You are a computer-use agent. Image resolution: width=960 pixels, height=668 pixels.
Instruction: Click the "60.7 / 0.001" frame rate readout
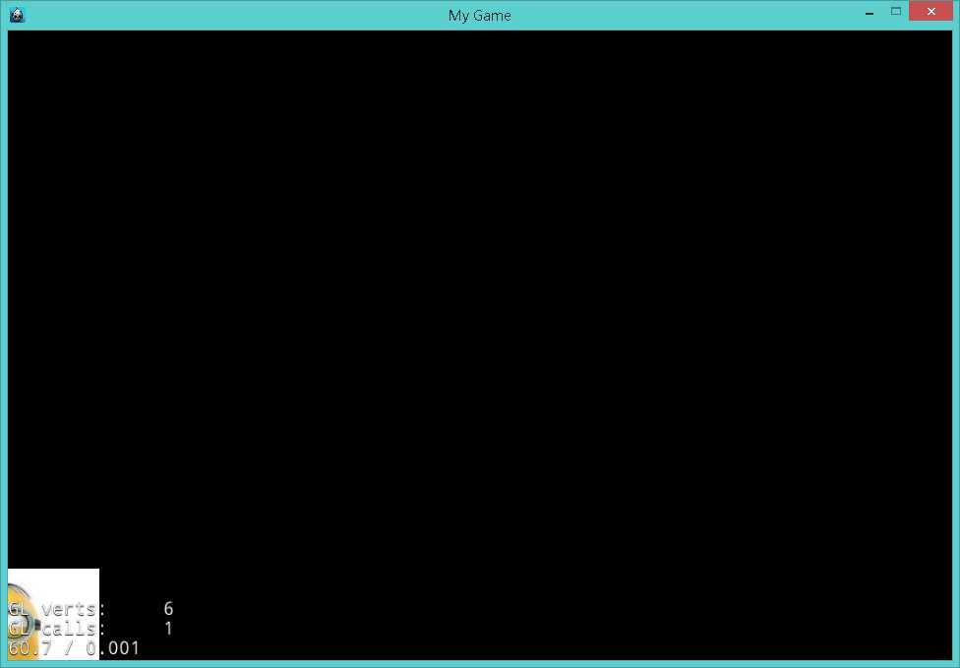tap(74, 647)
